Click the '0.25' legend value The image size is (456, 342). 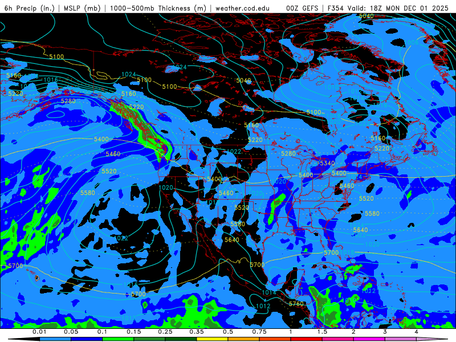click(x=165, y=332)
